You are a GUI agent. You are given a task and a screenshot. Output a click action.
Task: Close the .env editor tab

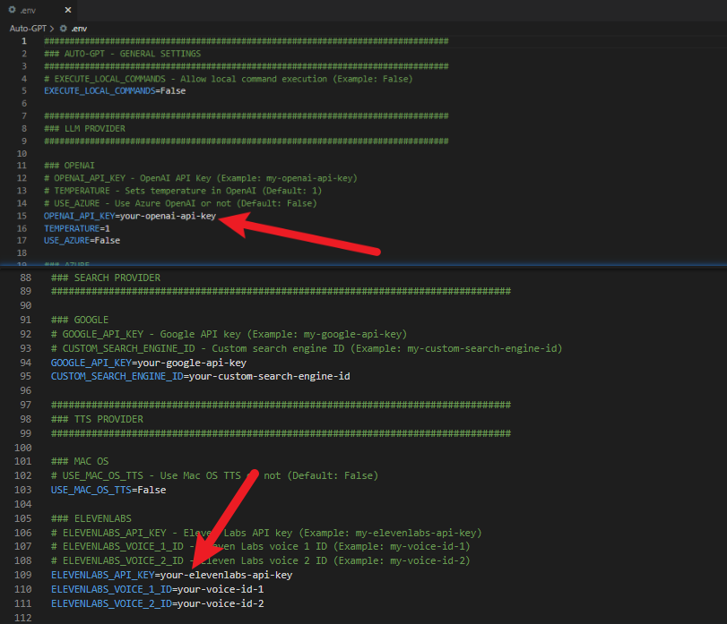(x=68, y=10)
